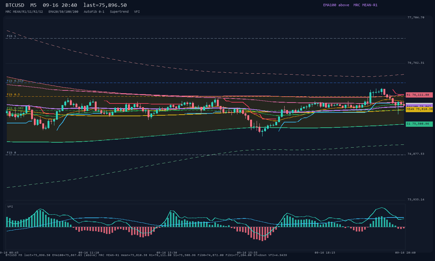435x261 pixels.
Task: Click the Fib 1 level label
Action: tap(11, 36)
